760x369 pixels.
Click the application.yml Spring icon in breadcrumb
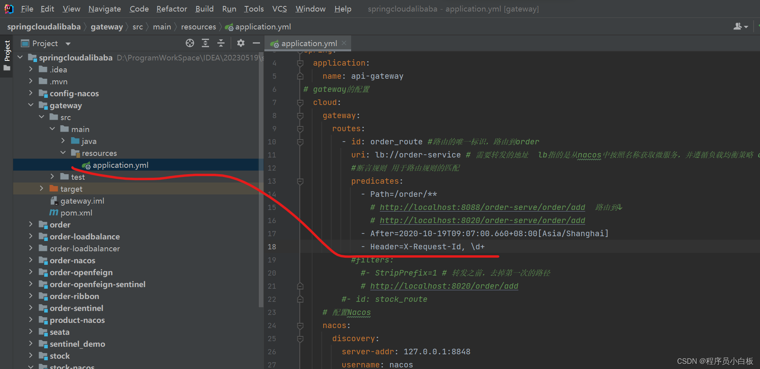pos(229,27)
